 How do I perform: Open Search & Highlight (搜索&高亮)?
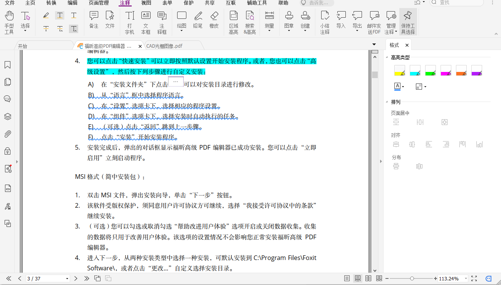point(250,22)
